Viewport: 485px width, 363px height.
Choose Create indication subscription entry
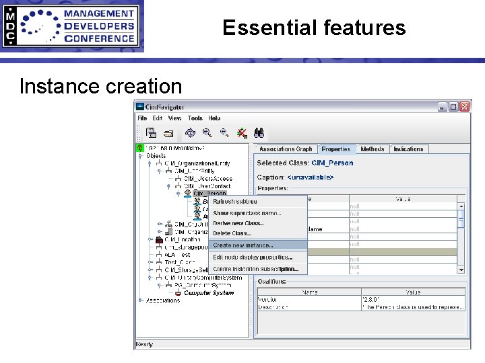tap(258, 269)
